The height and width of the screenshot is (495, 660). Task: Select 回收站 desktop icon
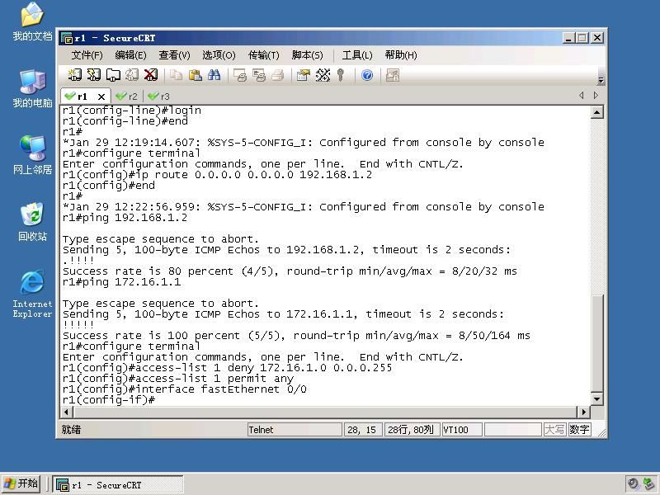click(32, 222)
